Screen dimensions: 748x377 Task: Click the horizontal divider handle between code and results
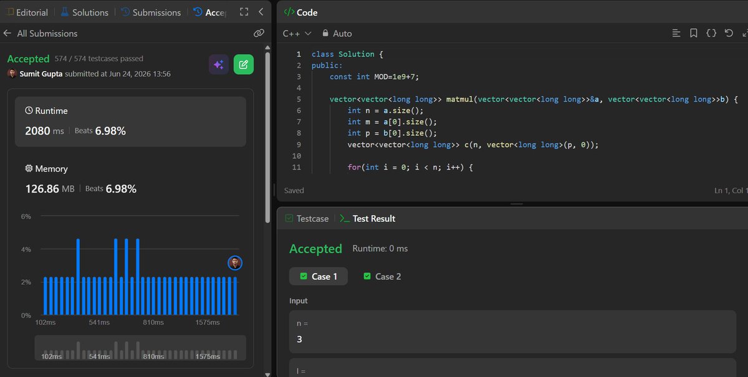(516, 204)
